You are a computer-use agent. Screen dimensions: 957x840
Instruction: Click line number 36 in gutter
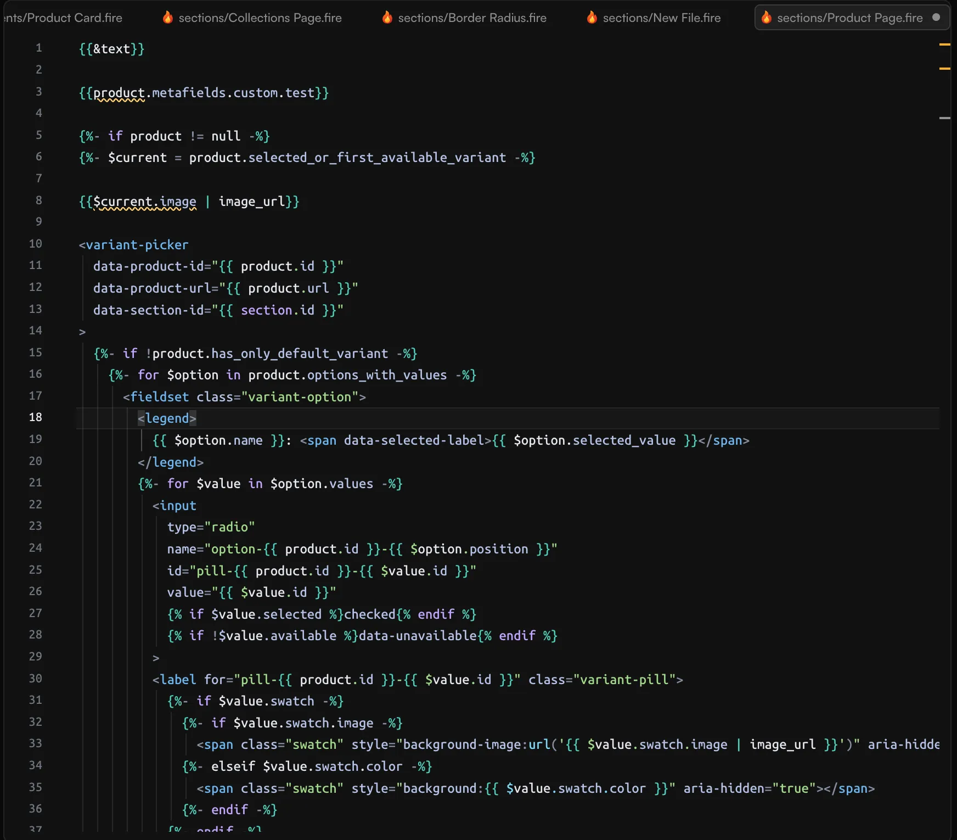36,809
